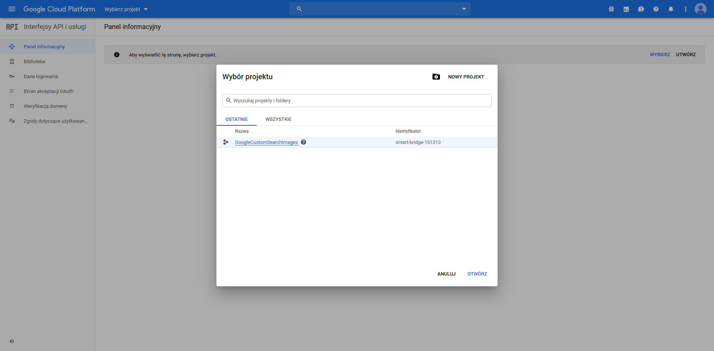Viewport: 714px width, 351px height.
Task: Switch to the OSTATNIE tab
Action: click(237, 119)
